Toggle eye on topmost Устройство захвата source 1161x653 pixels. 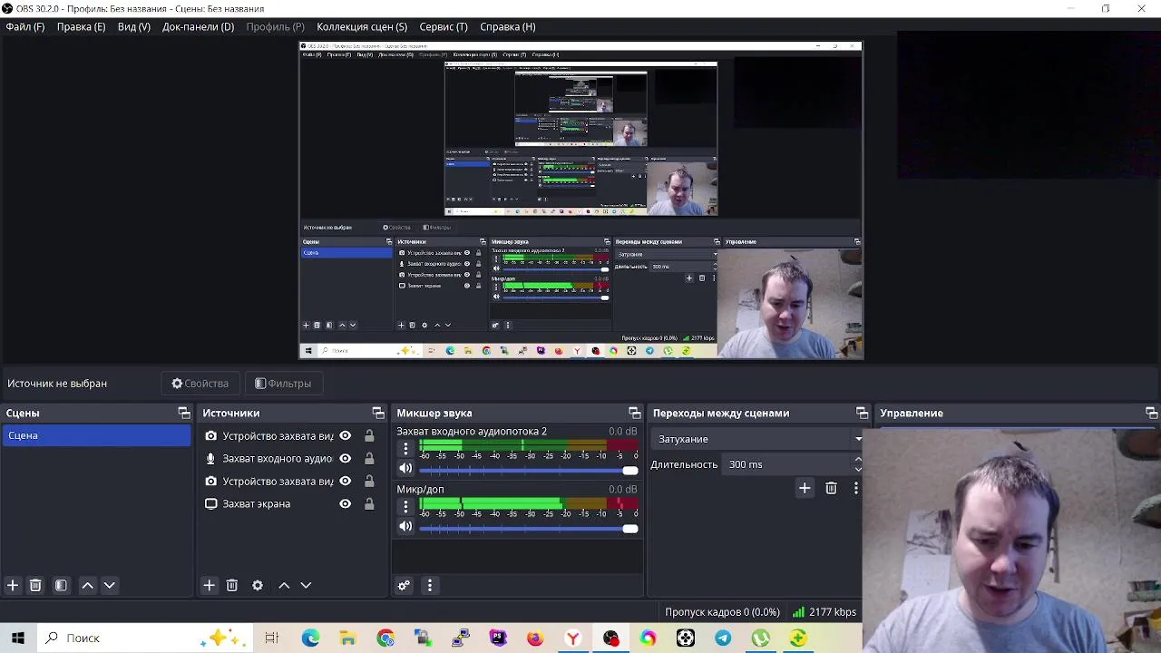pos(345,435)
